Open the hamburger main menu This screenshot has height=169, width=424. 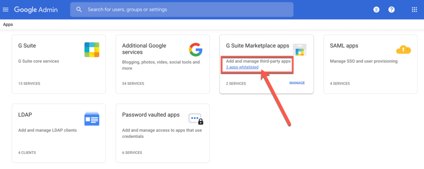point(6,9)
